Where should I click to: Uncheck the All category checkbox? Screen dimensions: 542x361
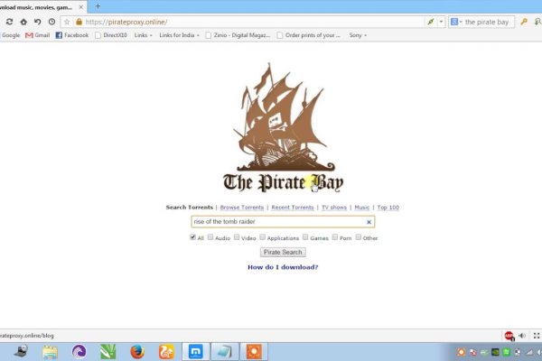(192, 237)
